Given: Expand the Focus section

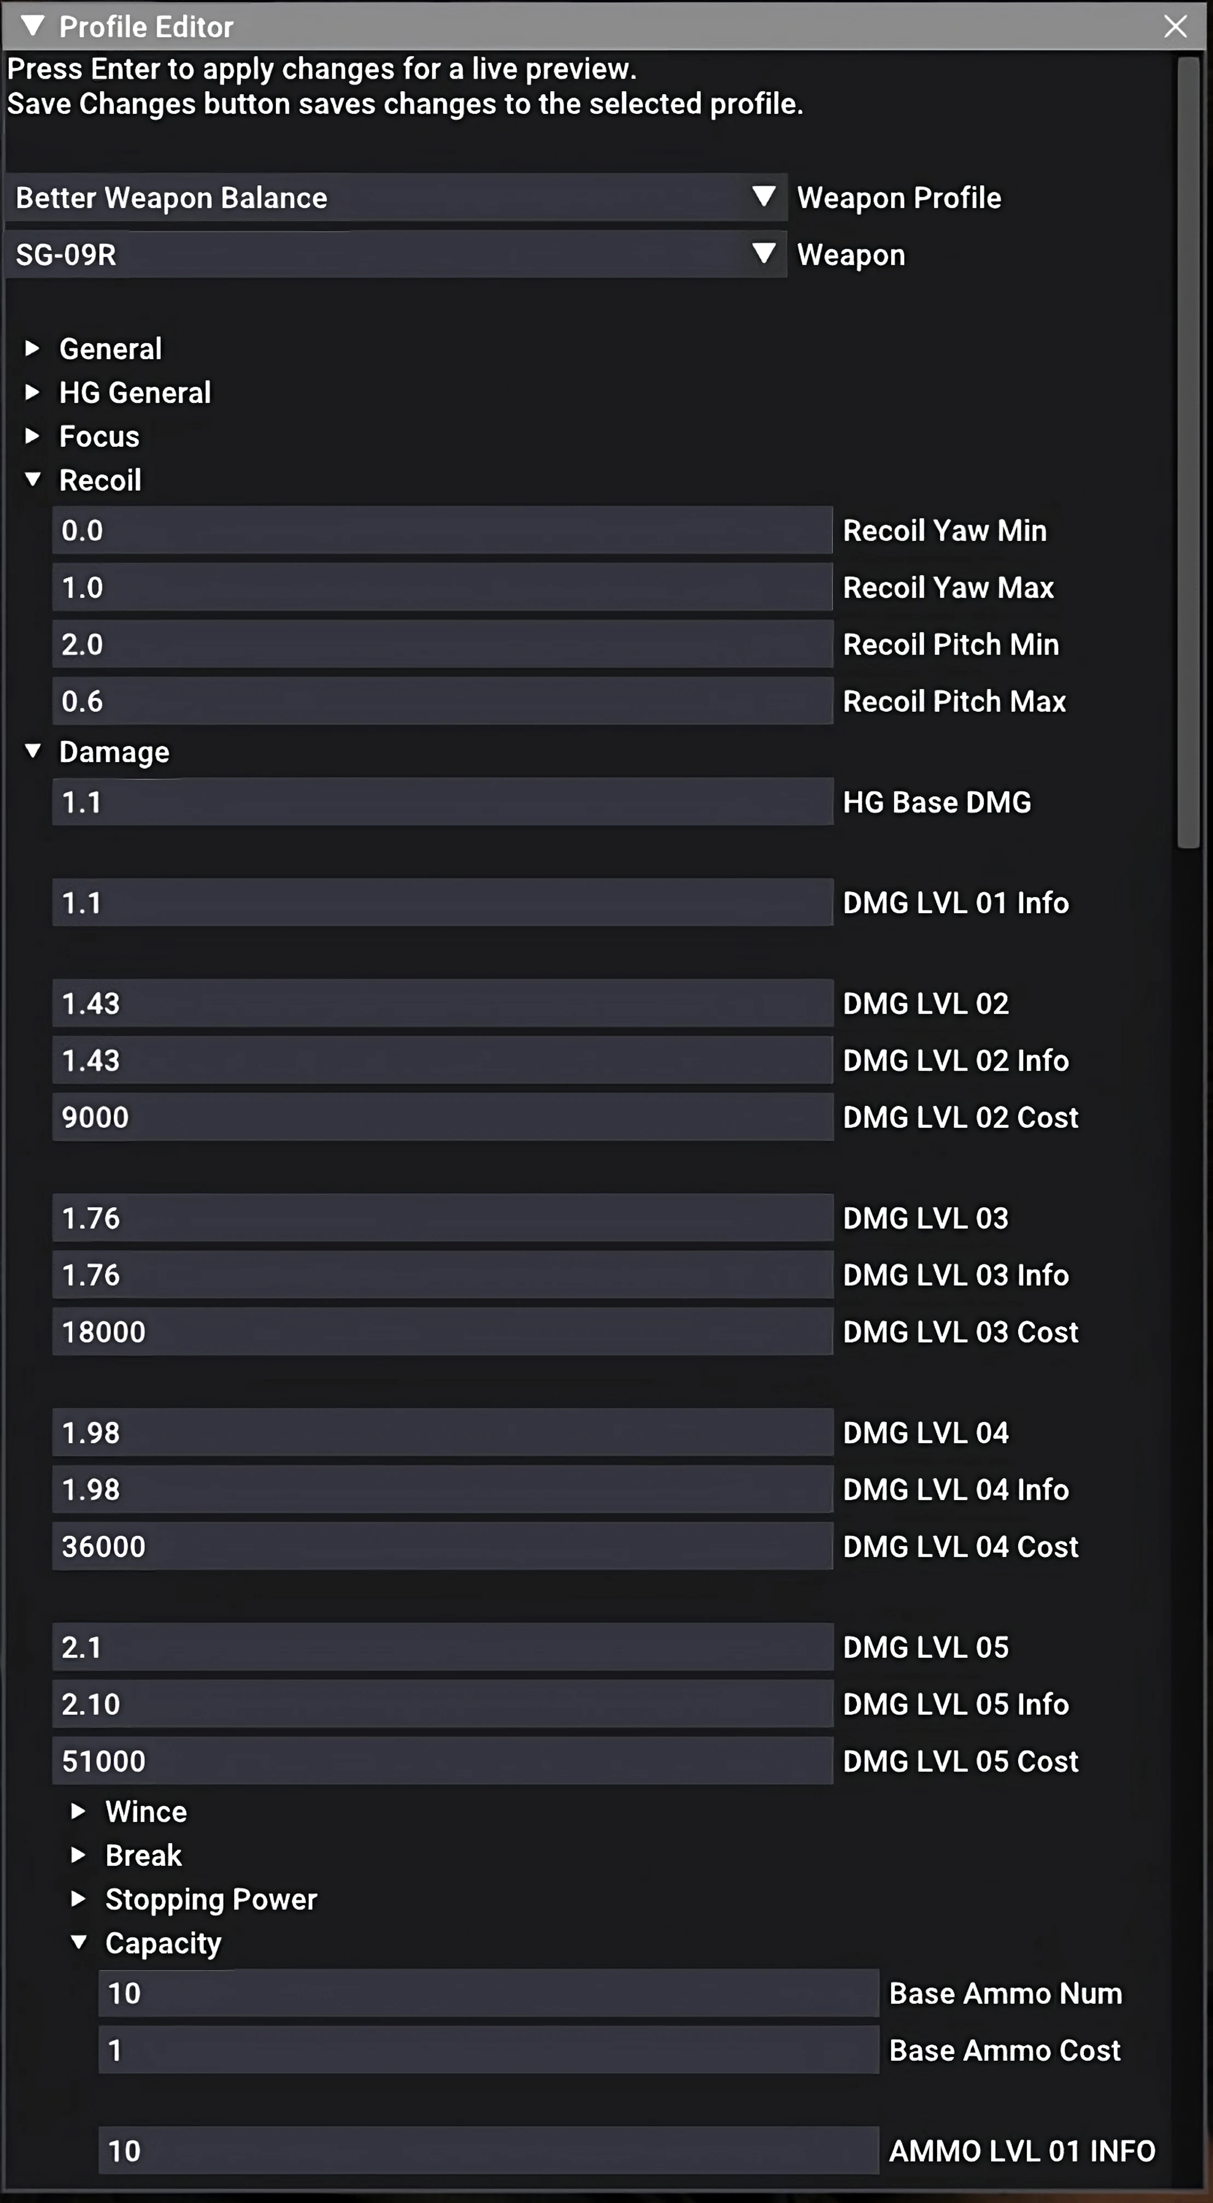Looking at the screenshot, I should point(32,436).
